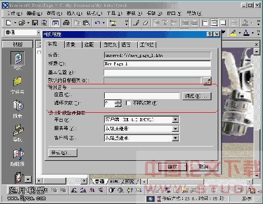This screenshot has width=263, height=204.
Task: Click the Center Vertically table icon
Action: pyautogui.click(x=214, y=23)
